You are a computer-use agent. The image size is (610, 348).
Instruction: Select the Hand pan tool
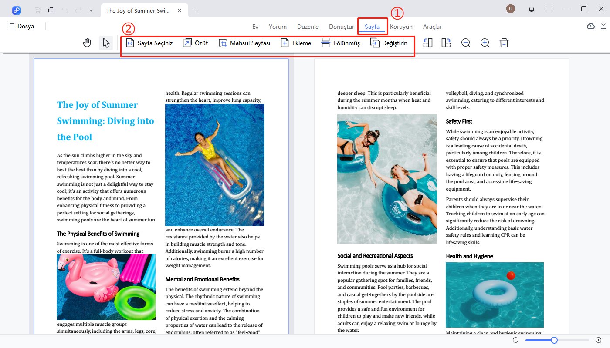[x=87, y=43]
